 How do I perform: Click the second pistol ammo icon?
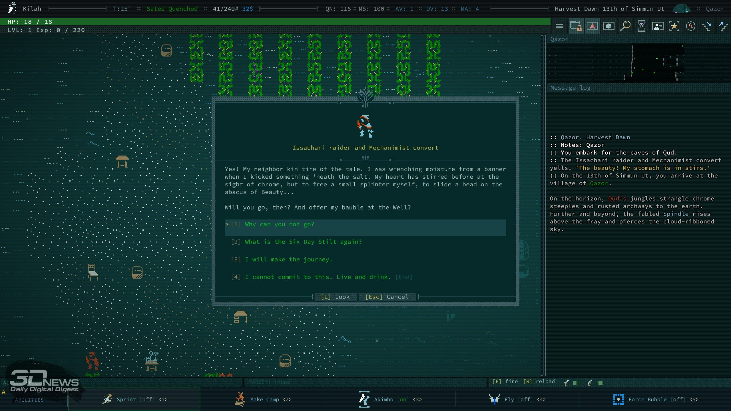(x=590, y=383)
